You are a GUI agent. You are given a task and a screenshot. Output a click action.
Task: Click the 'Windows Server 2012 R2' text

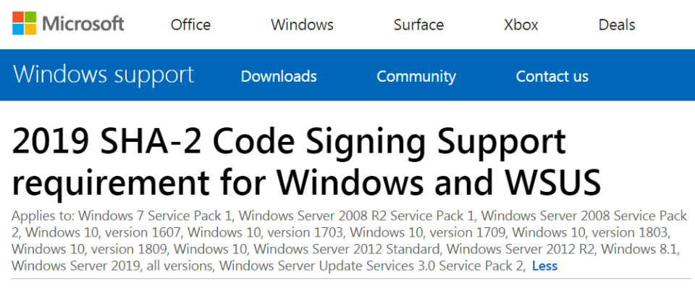[523, 249]
